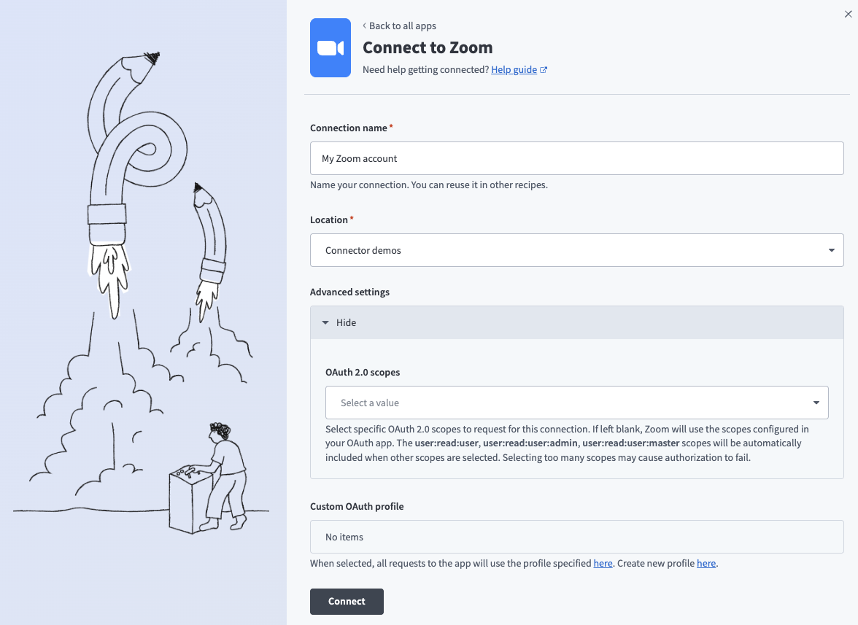
Task: Collapse the Advanced settings via Hide
Action: (345, 322)
